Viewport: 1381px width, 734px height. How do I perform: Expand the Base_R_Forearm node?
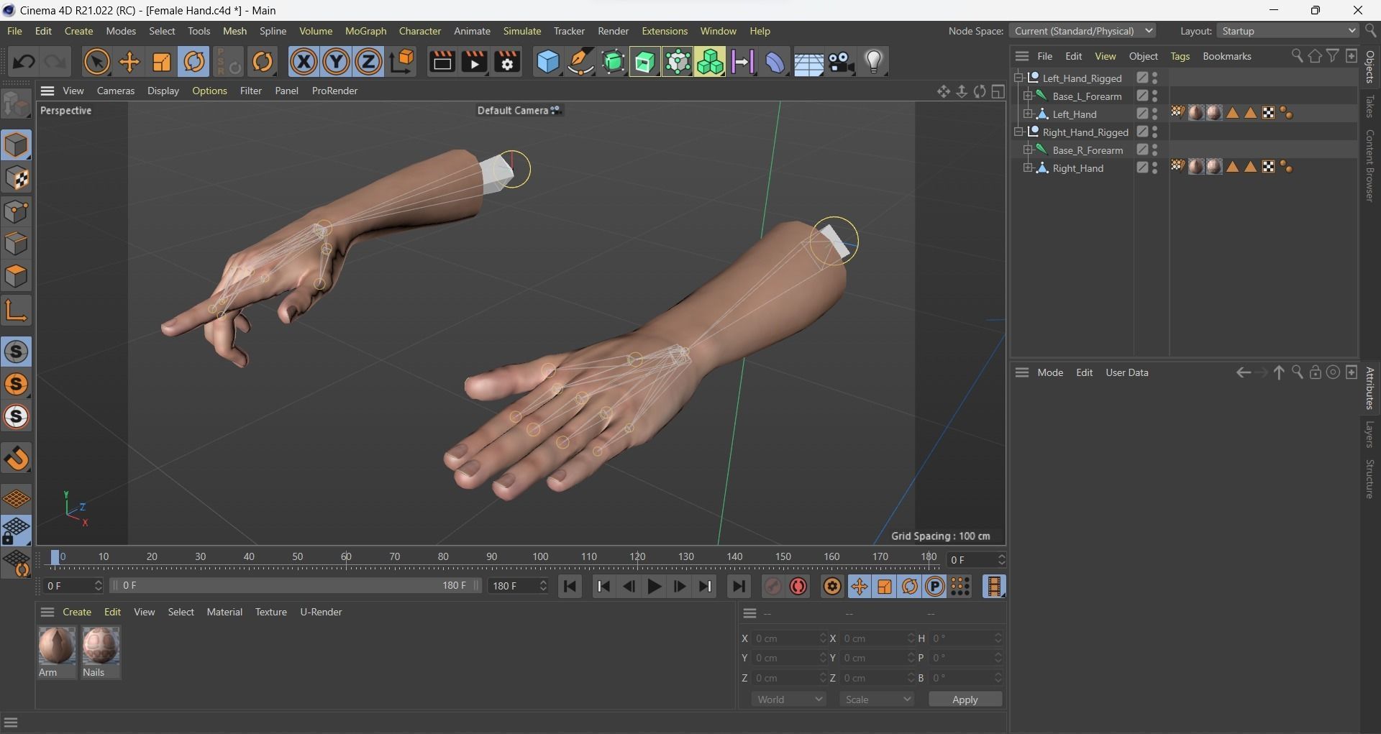(1027, 150)
